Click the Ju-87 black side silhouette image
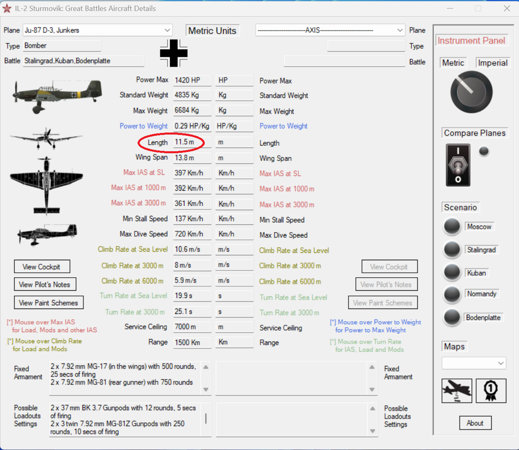This screenshot has width=519, height=450. (x=48, y=234)
